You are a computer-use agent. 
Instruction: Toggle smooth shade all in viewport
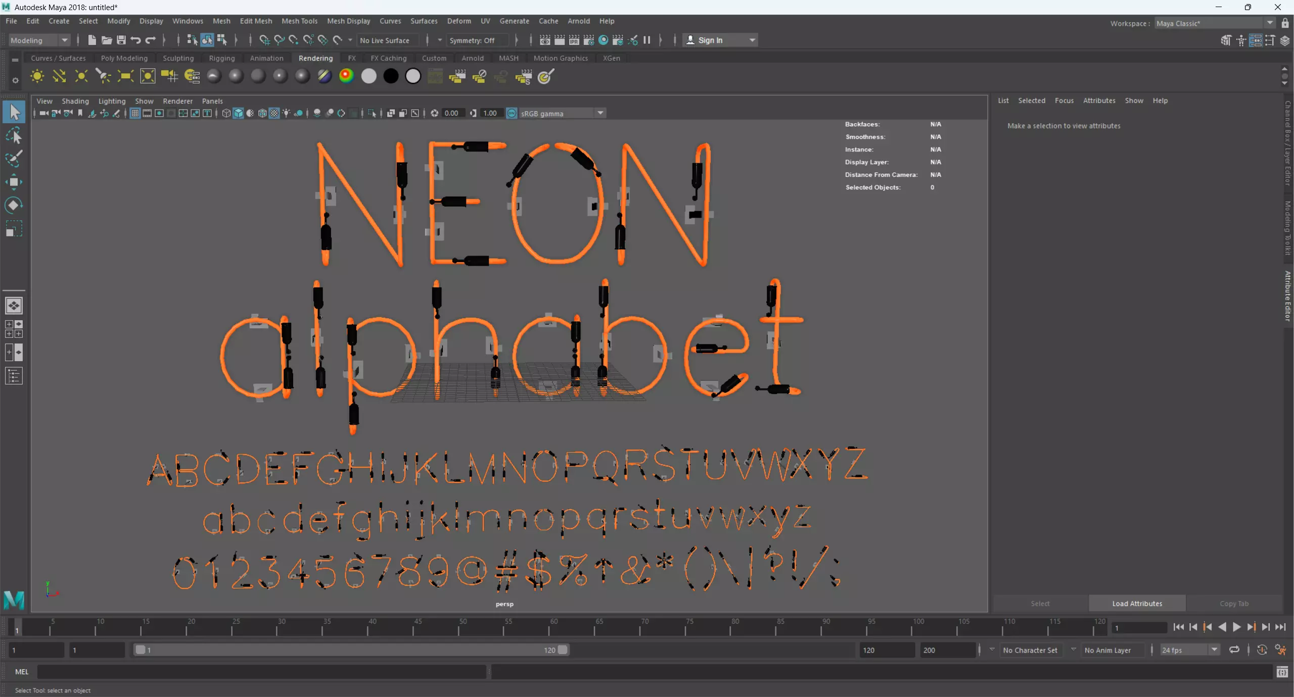point(238,113)
